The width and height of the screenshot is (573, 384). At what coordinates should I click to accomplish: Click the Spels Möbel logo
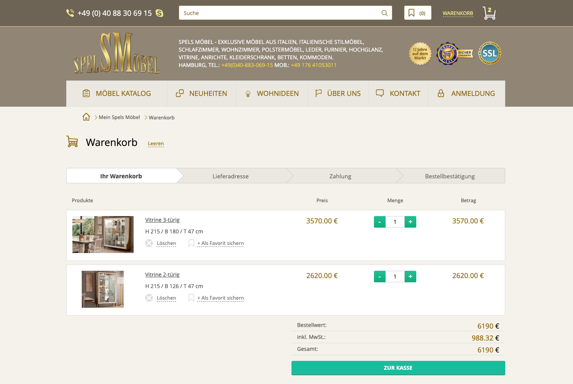click(x=117, y=54)
